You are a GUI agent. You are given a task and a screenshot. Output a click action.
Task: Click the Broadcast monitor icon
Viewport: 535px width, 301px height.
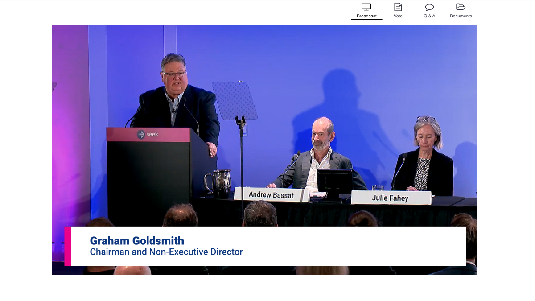coord(366,7)
